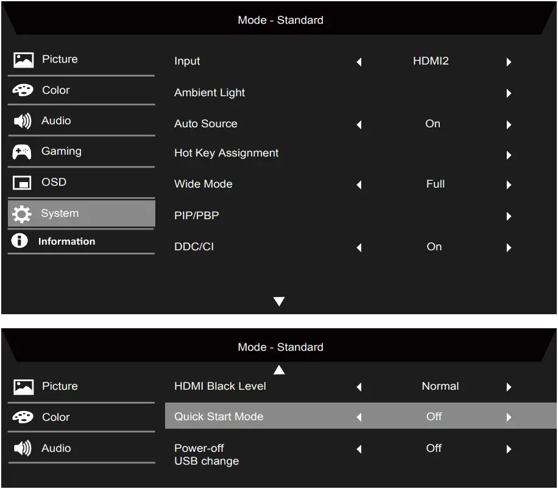Open the OSD menu icon
The image size is (558, 489).
(x=23, y=182)
